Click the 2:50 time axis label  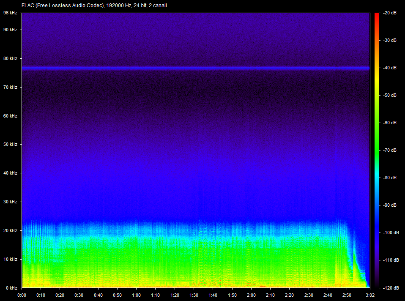point(347,295)
